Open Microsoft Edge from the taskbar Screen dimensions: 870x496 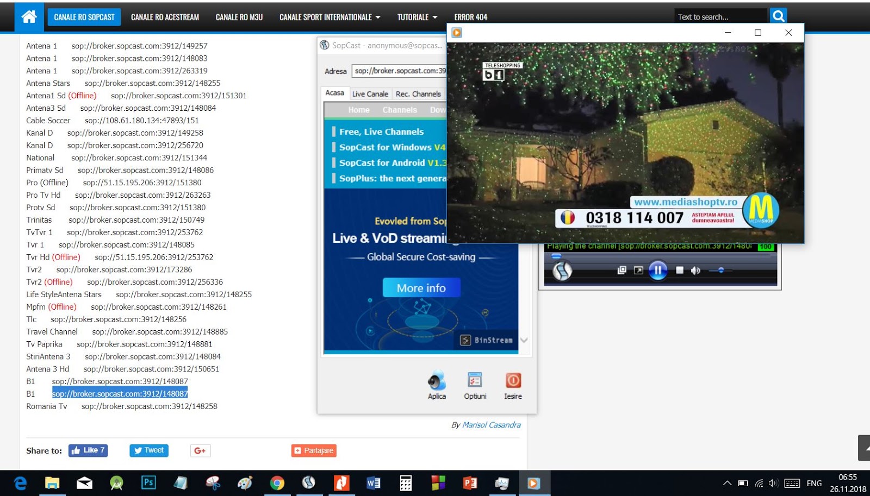(20, 483)
